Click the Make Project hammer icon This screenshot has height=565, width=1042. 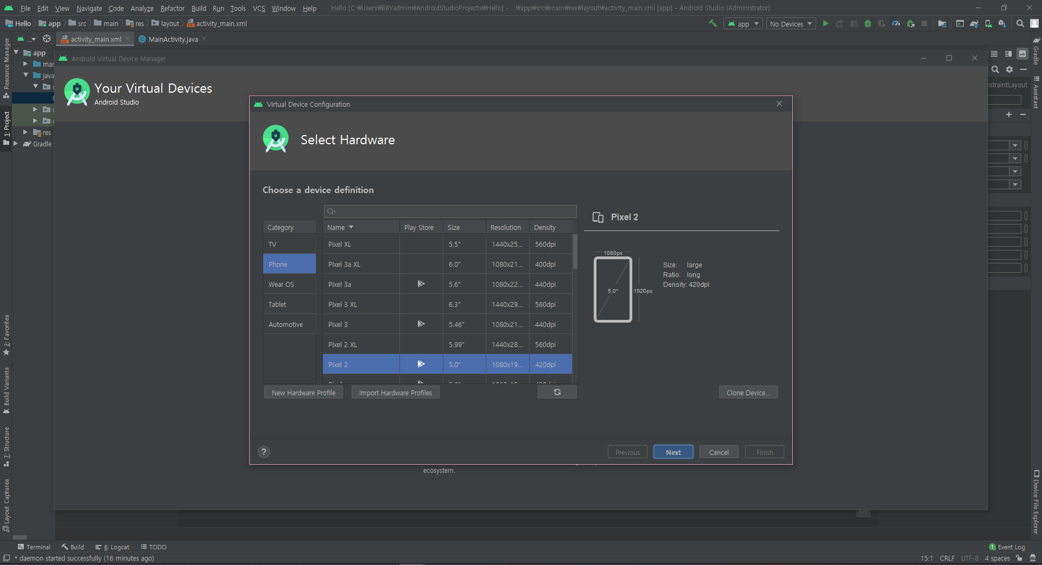coord(713,23)
